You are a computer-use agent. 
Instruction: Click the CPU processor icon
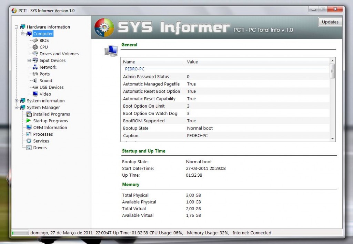[x=35, y=47]
